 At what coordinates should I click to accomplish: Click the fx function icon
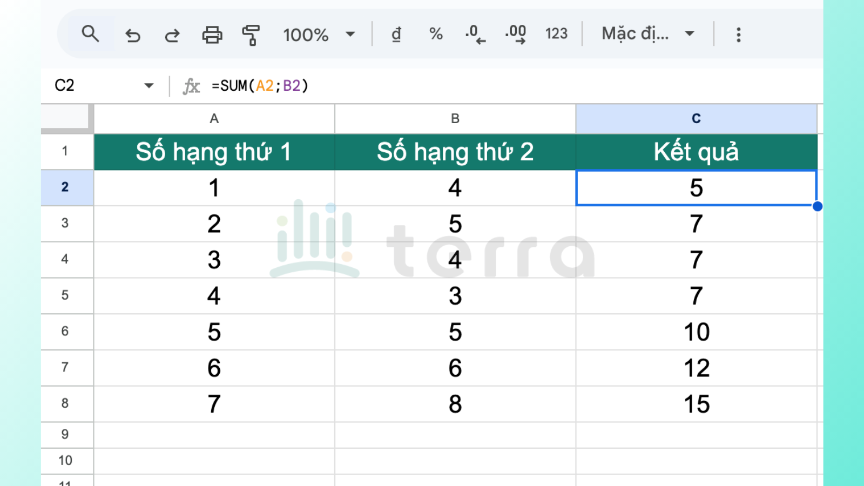(x=191, y=86)
